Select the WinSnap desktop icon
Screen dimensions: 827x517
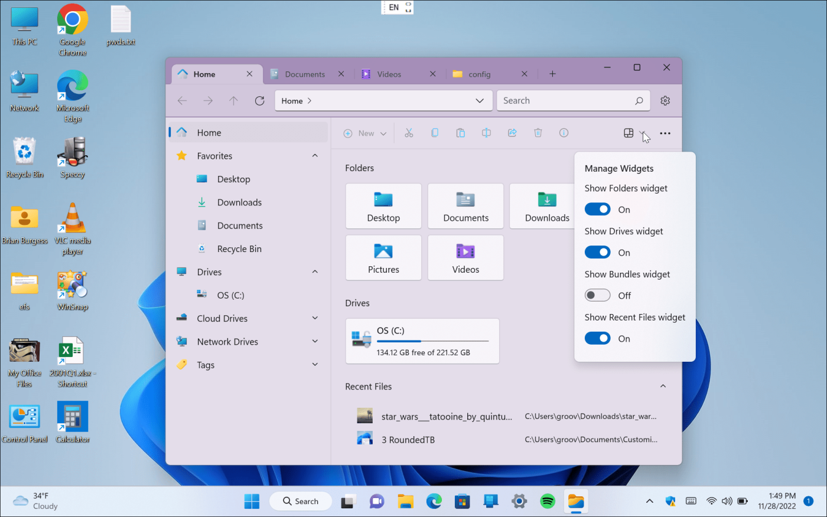click(x=73, y=290)
